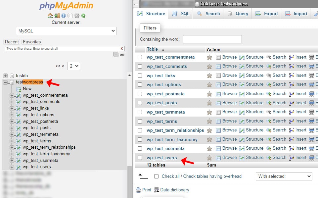The image size is (318, 198).
Task: Reload the navigation panel green icon
Action: pos(83,16)
